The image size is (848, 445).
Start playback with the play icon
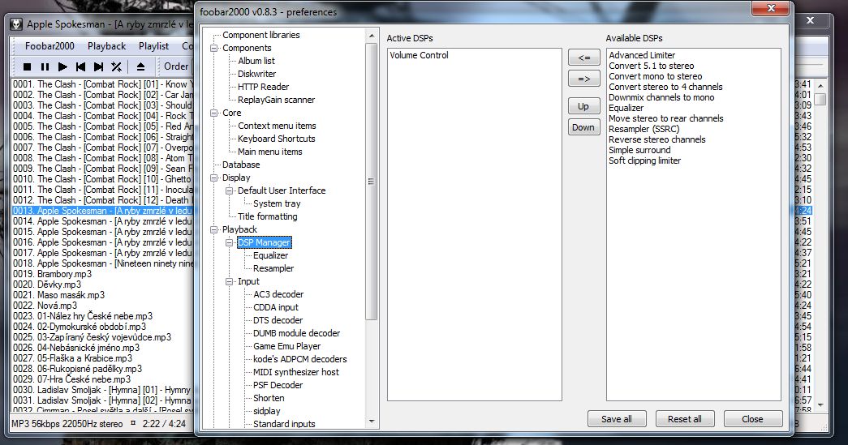tap(62, 67)
